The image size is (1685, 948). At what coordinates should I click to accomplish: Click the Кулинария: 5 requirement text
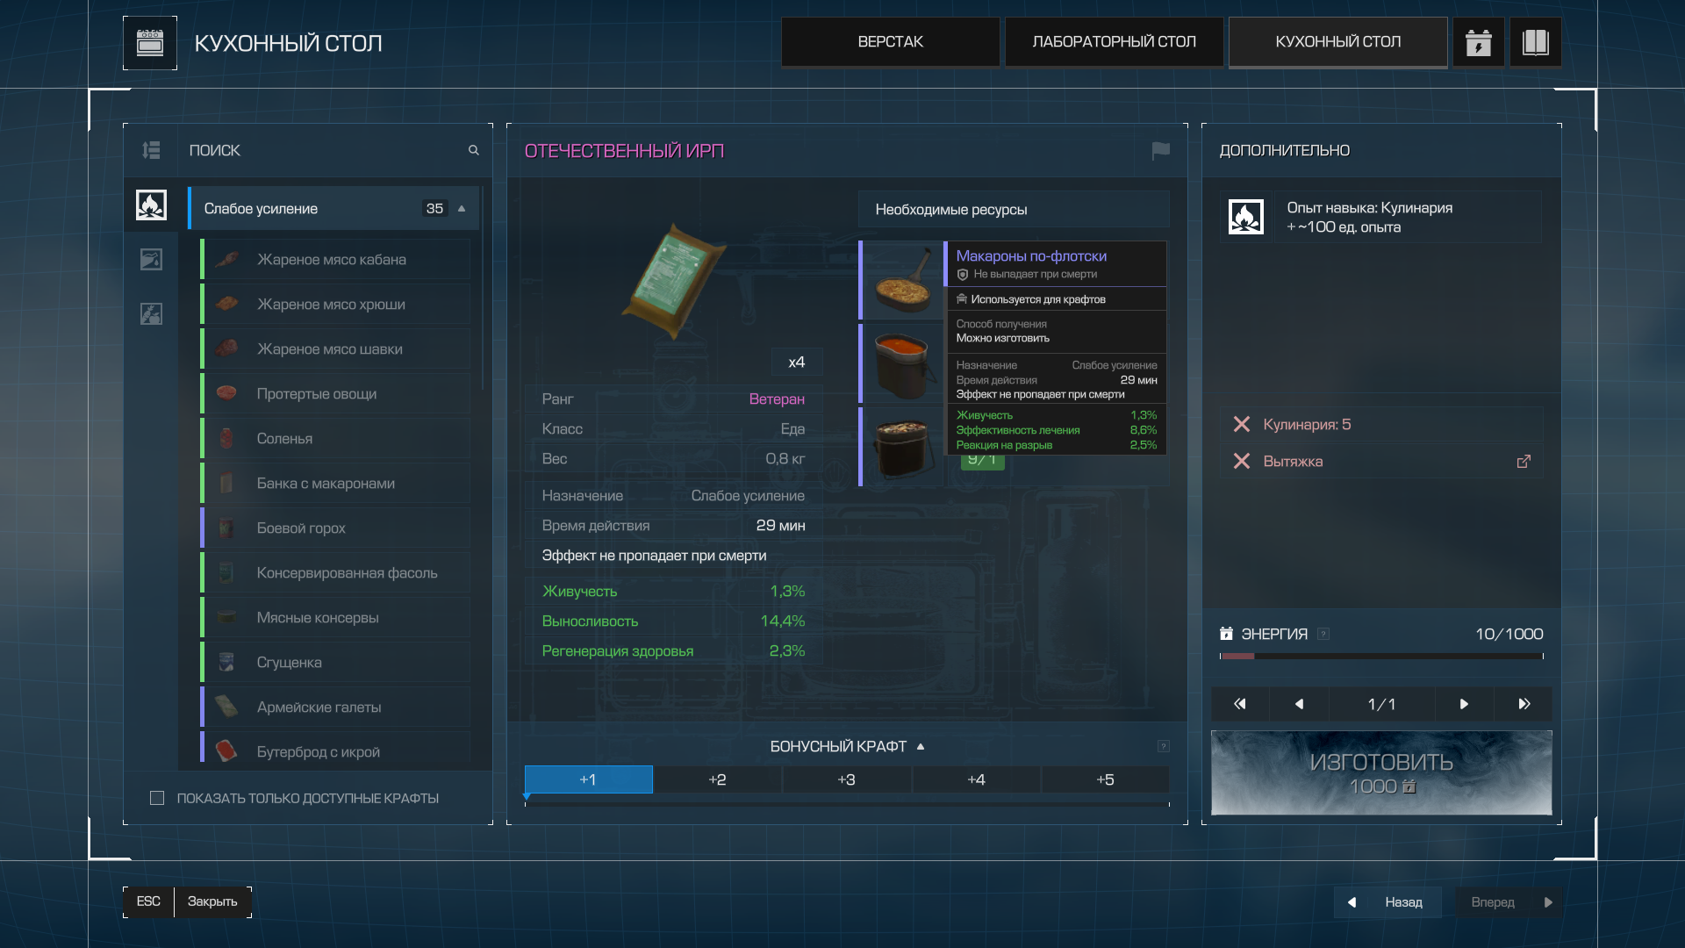pos(1307,425)
